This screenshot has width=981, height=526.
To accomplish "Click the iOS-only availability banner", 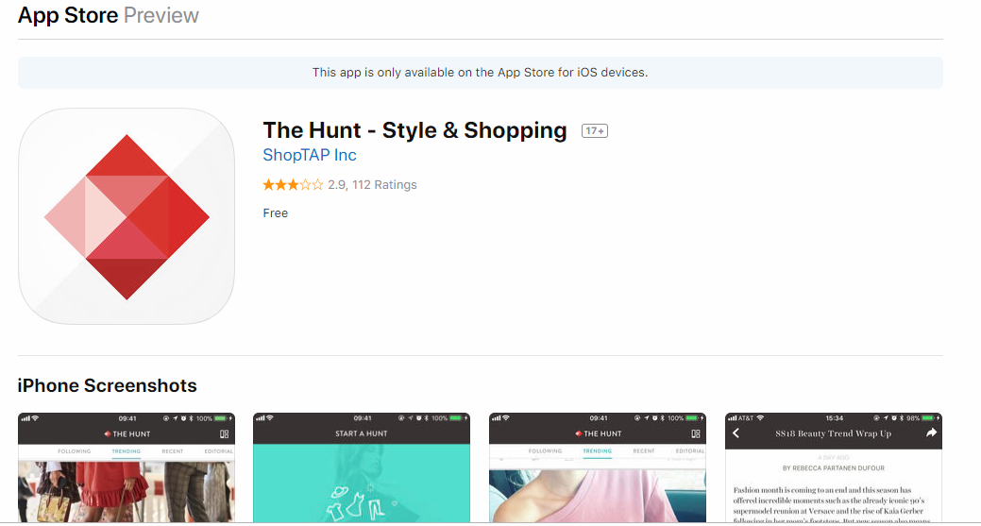I will click(480, 73).
